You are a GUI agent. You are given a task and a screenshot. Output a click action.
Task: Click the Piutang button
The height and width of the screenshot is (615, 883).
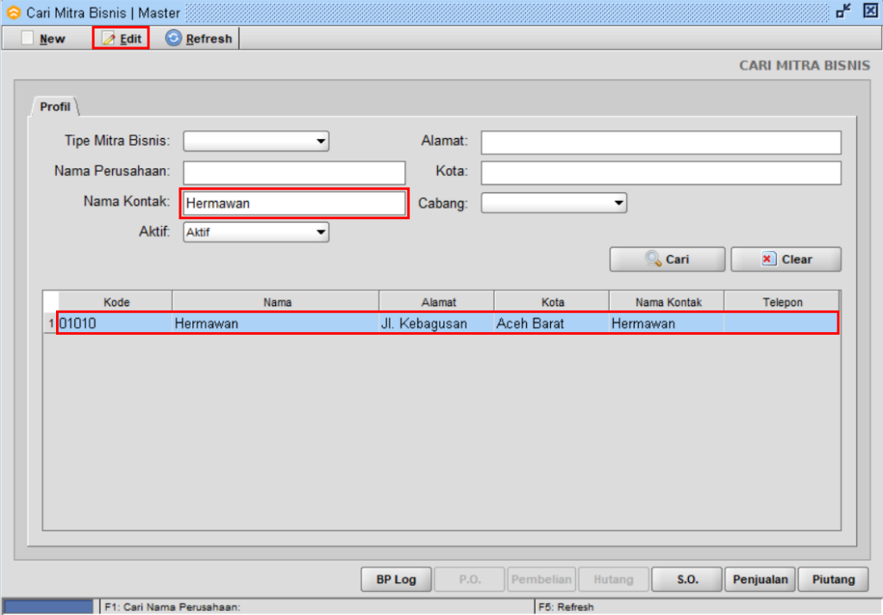tap(834, 580)
